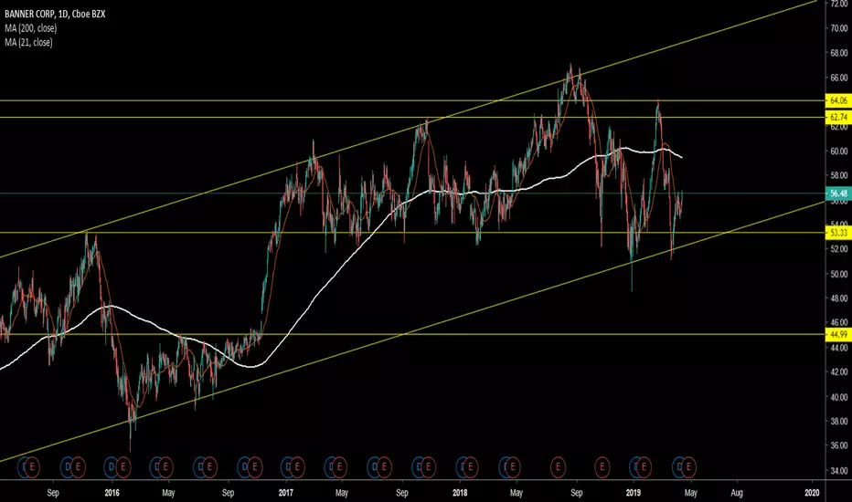Click the 38.00 price axis label

(x=839, y=421)
